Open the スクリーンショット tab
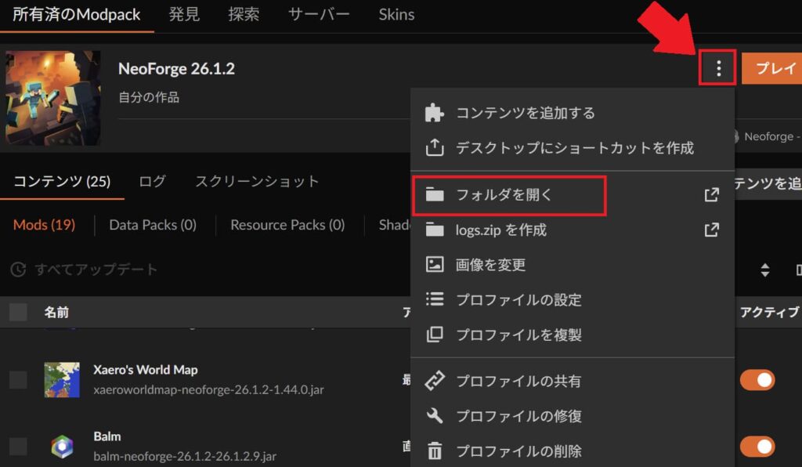This screenshot has width=802, height=467. point(257,181)
